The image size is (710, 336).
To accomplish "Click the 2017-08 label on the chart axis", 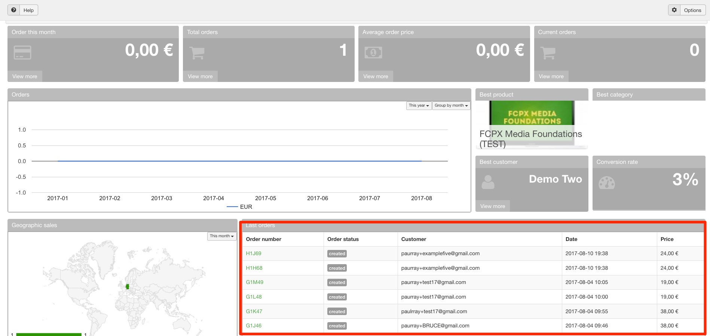I will [422, 198].
